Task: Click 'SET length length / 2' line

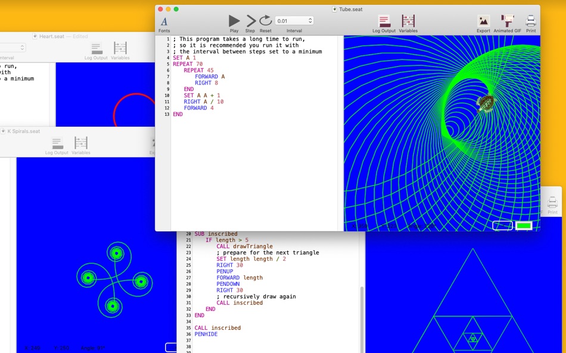Action: pos(251,259)
